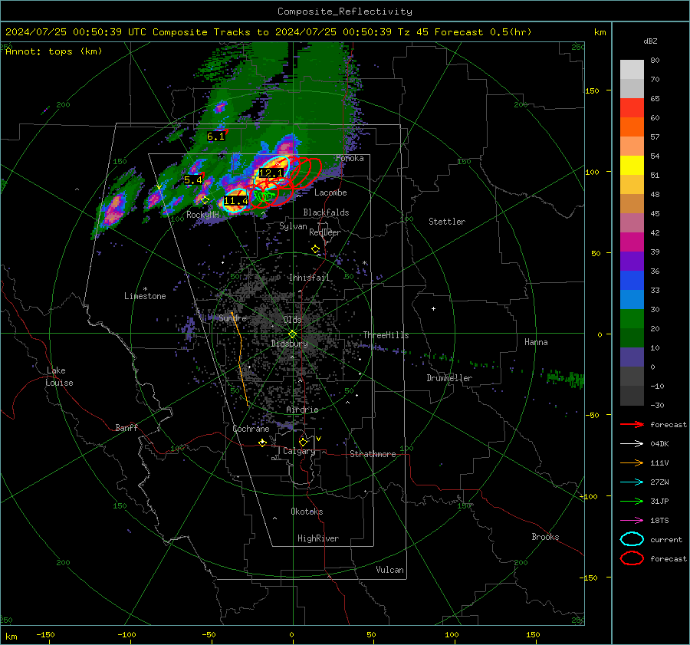Click the Lake Louise label
The height and width of the screenshot is (645, 690).
pyautogui.click(x=59, y=377)
